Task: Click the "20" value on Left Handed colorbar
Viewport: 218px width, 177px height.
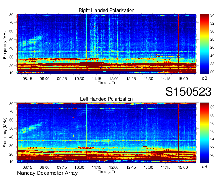Action: 212,155
